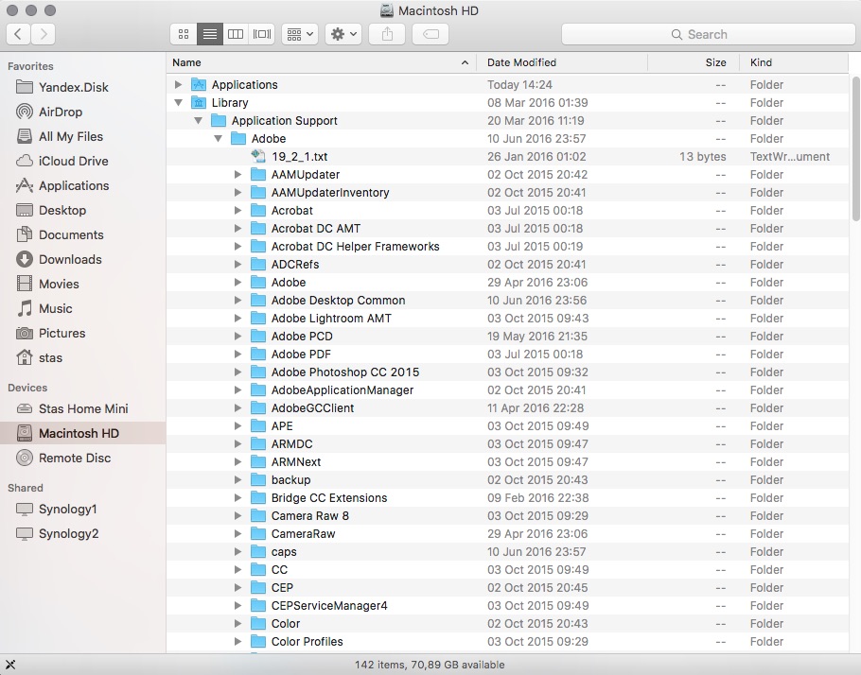Open Pictures in the sidebar
The width and height of the screenshot is (861, 675).
pos(83,333)
